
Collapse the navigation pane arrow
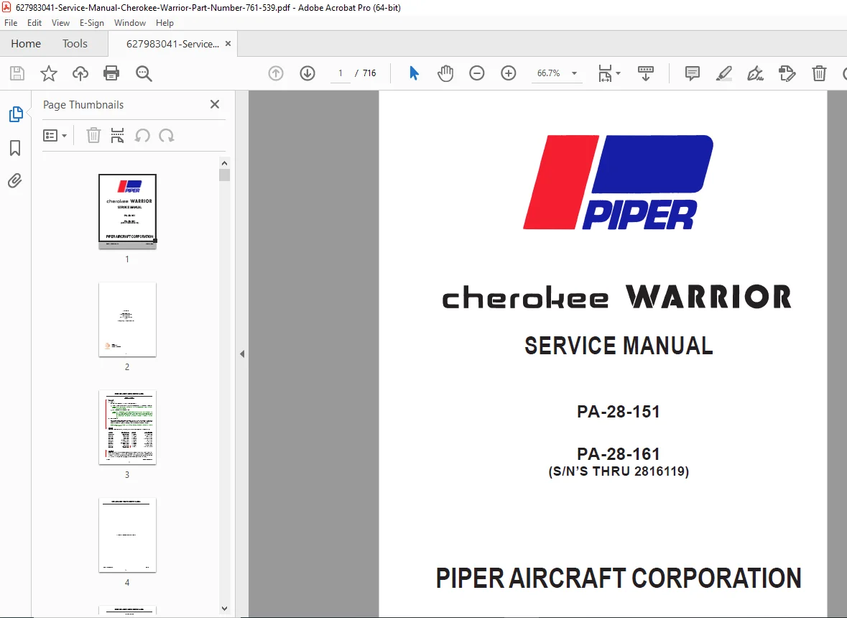click(x=242, y=354)
